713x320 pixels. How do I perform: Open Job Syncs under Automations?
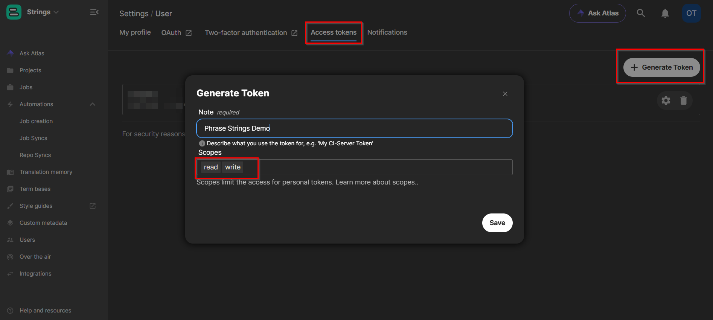[34, 138]
